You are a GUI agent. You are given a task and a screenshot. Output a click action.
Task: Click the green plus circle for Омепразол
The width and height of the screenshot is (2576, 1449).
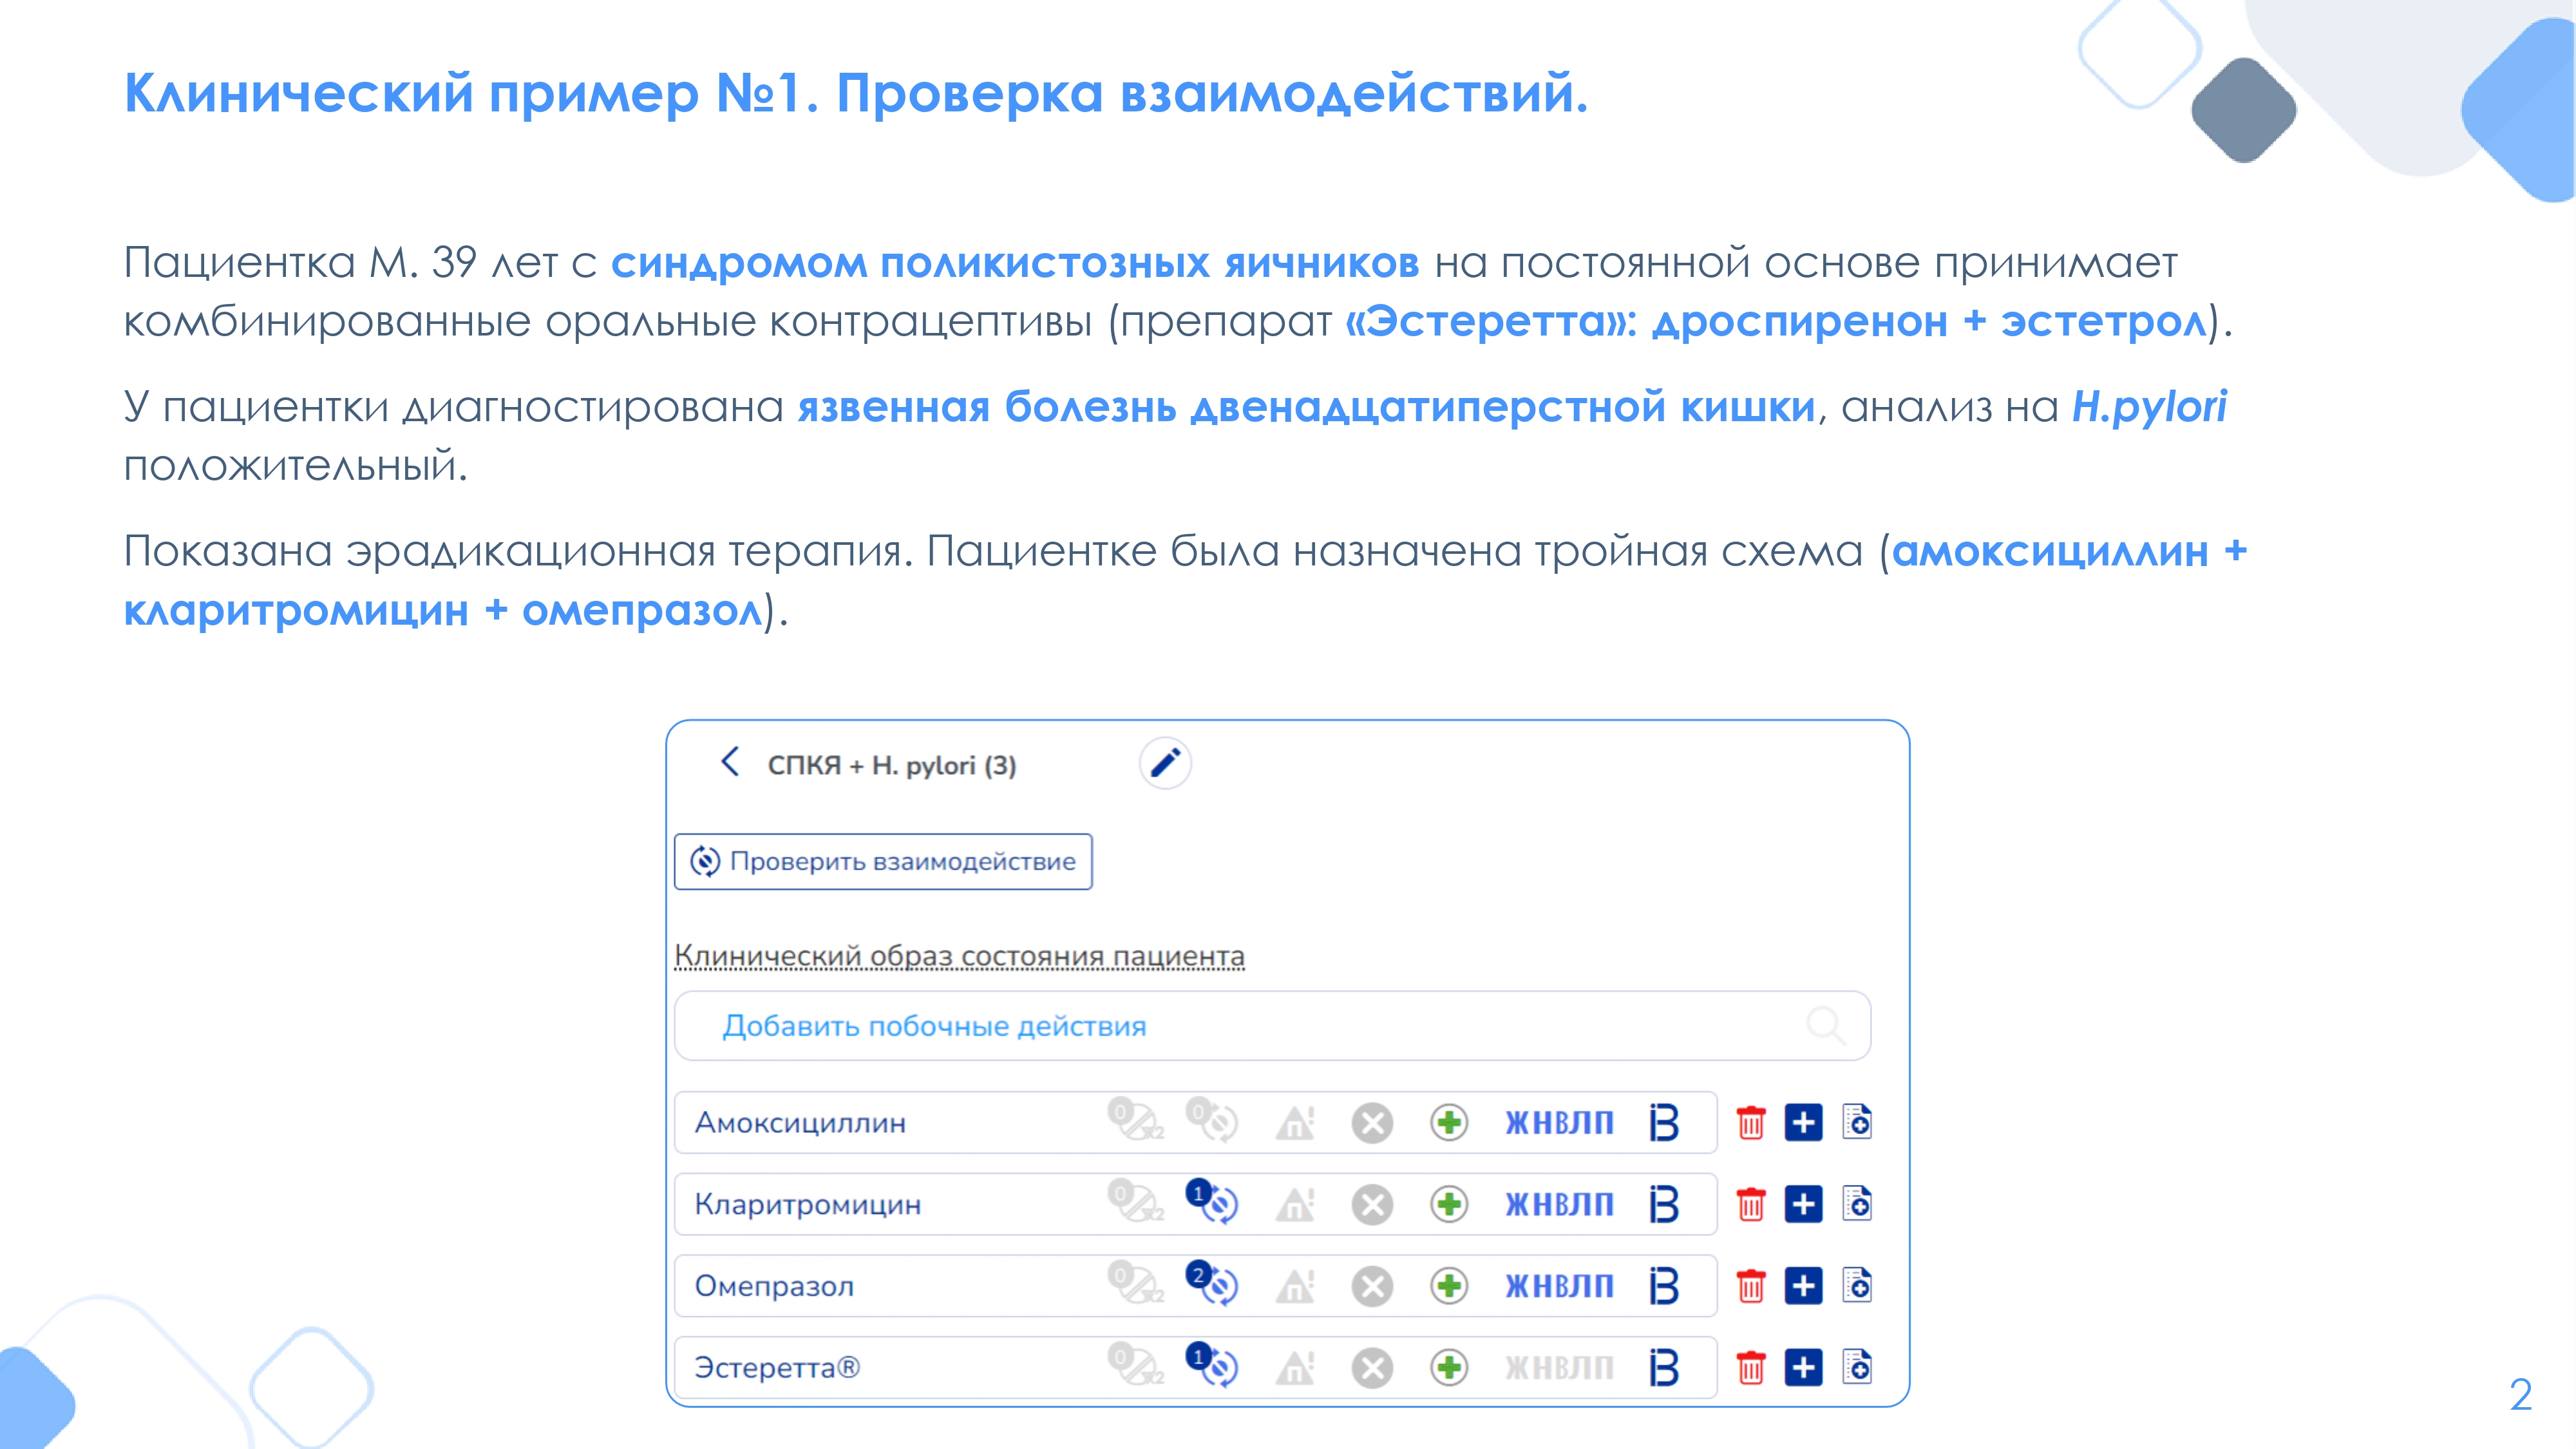pyautogui.click(x=1449, y=1286)
